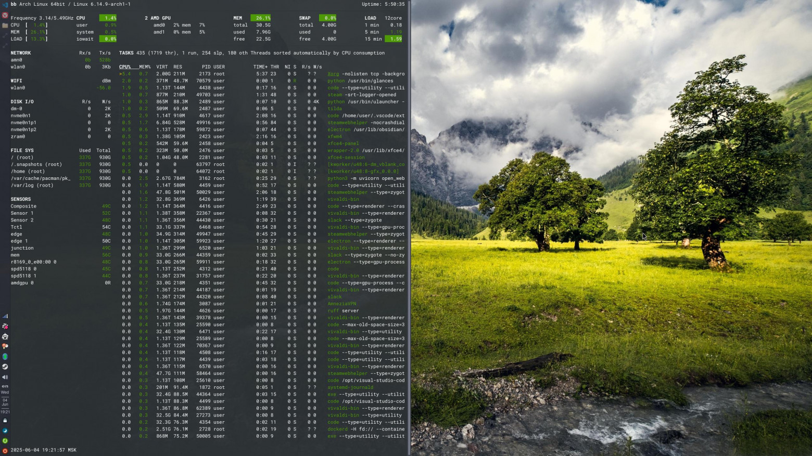Open Visual Studio Code from the panel
The image size is (812, 456).
pyautogui.click(x=5, y=4)
